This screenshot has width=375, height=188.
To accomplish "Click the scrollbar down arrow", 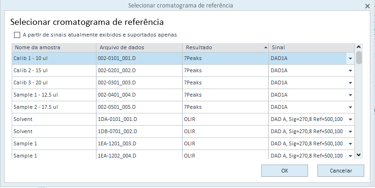I will [359, 155].
